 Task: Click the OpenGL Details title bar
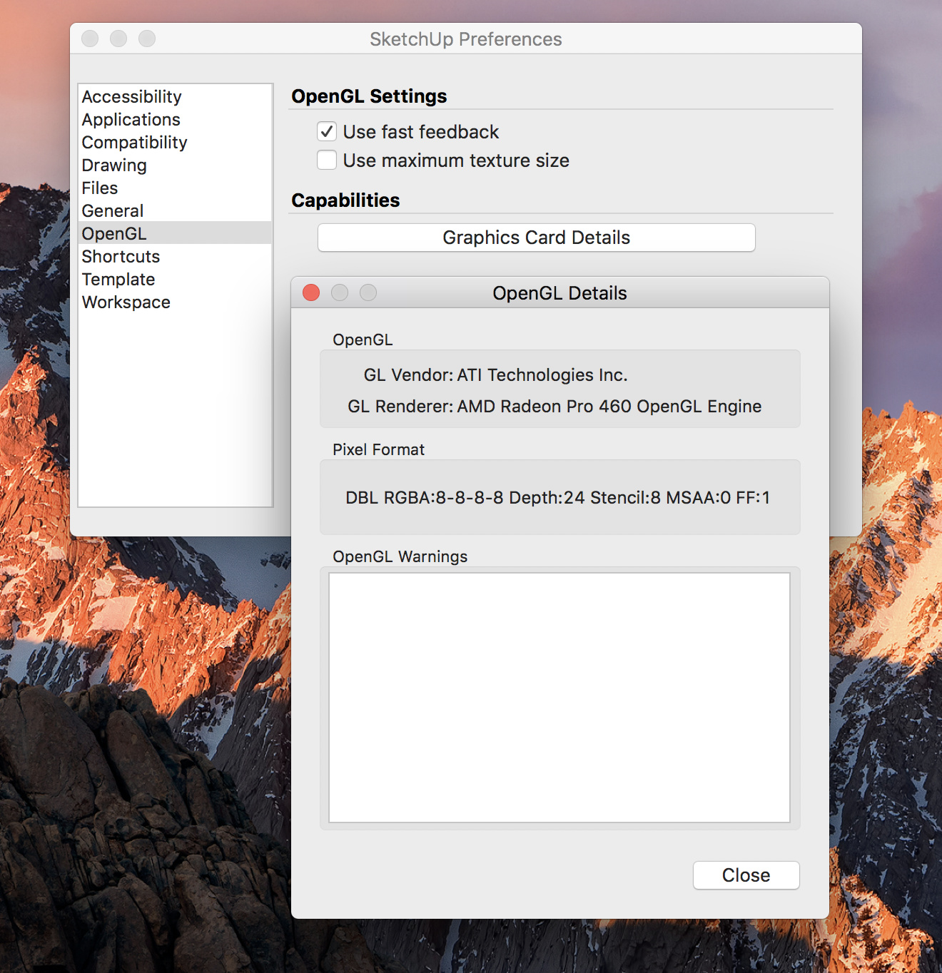pos(560,292)
